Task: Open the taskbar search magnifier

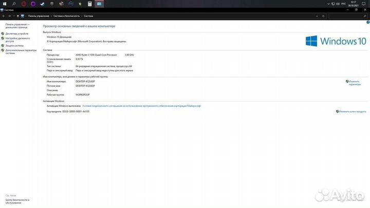Action: tap(14, 4)
